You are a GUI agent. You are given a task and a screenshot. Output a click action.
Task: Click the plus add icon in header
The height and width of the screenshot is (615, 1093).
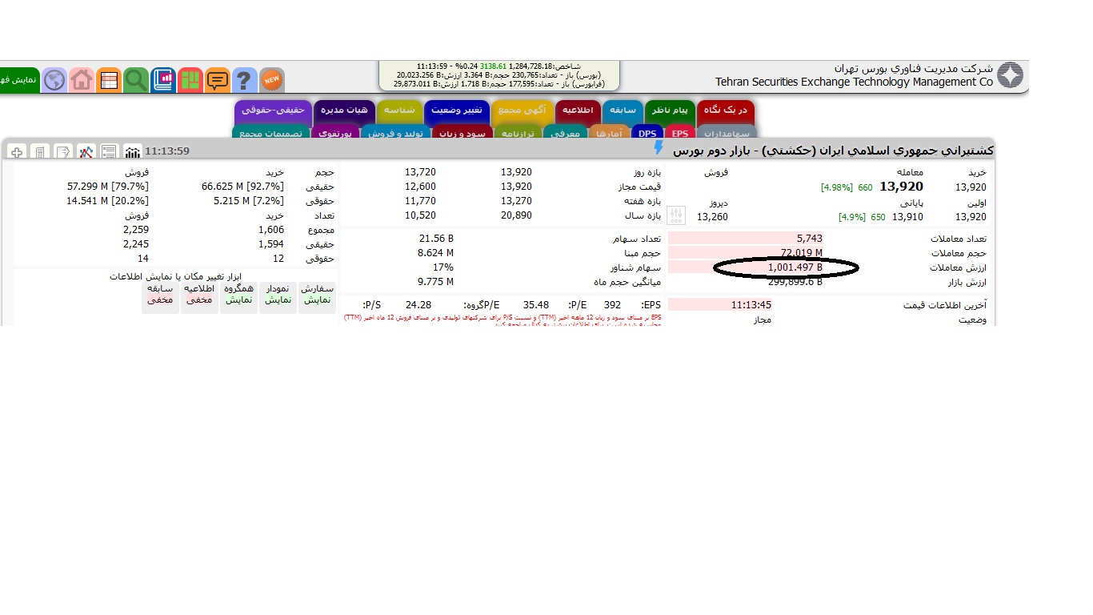click(17, 151)
